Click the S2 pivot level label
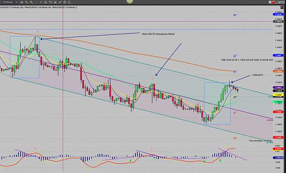The image size is (286, 173). [235, 139]
